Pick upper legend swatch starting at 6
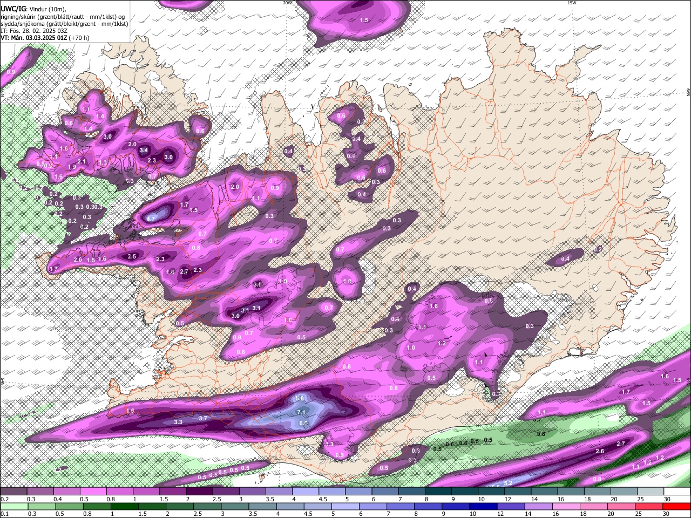Image resolution: width=691 pixels, height=518 pixels. coord(385,492)
